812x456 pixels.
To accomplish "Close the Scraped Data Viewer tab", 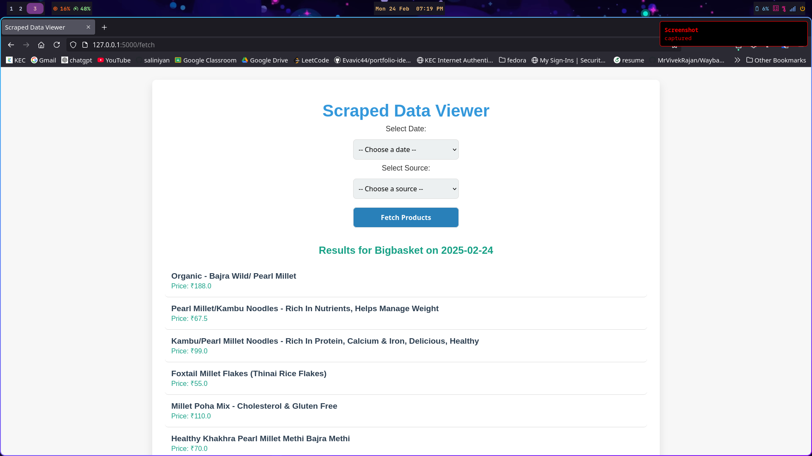I will point(88,27).
